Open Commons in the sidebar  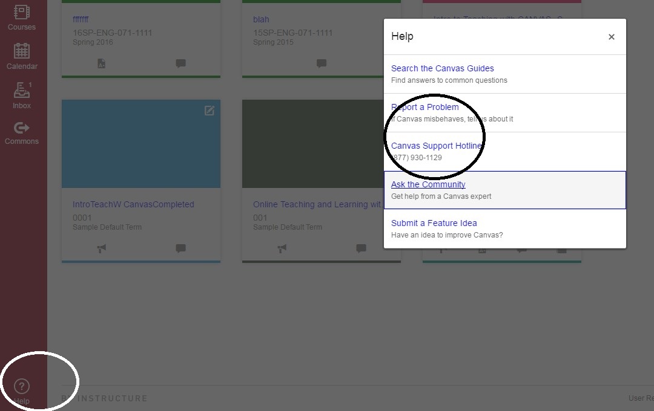(22, 133)
